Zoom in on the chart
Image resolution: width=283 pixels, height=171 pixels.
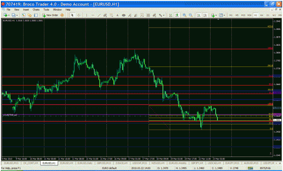pyautogui.click(x=184, y=15)
